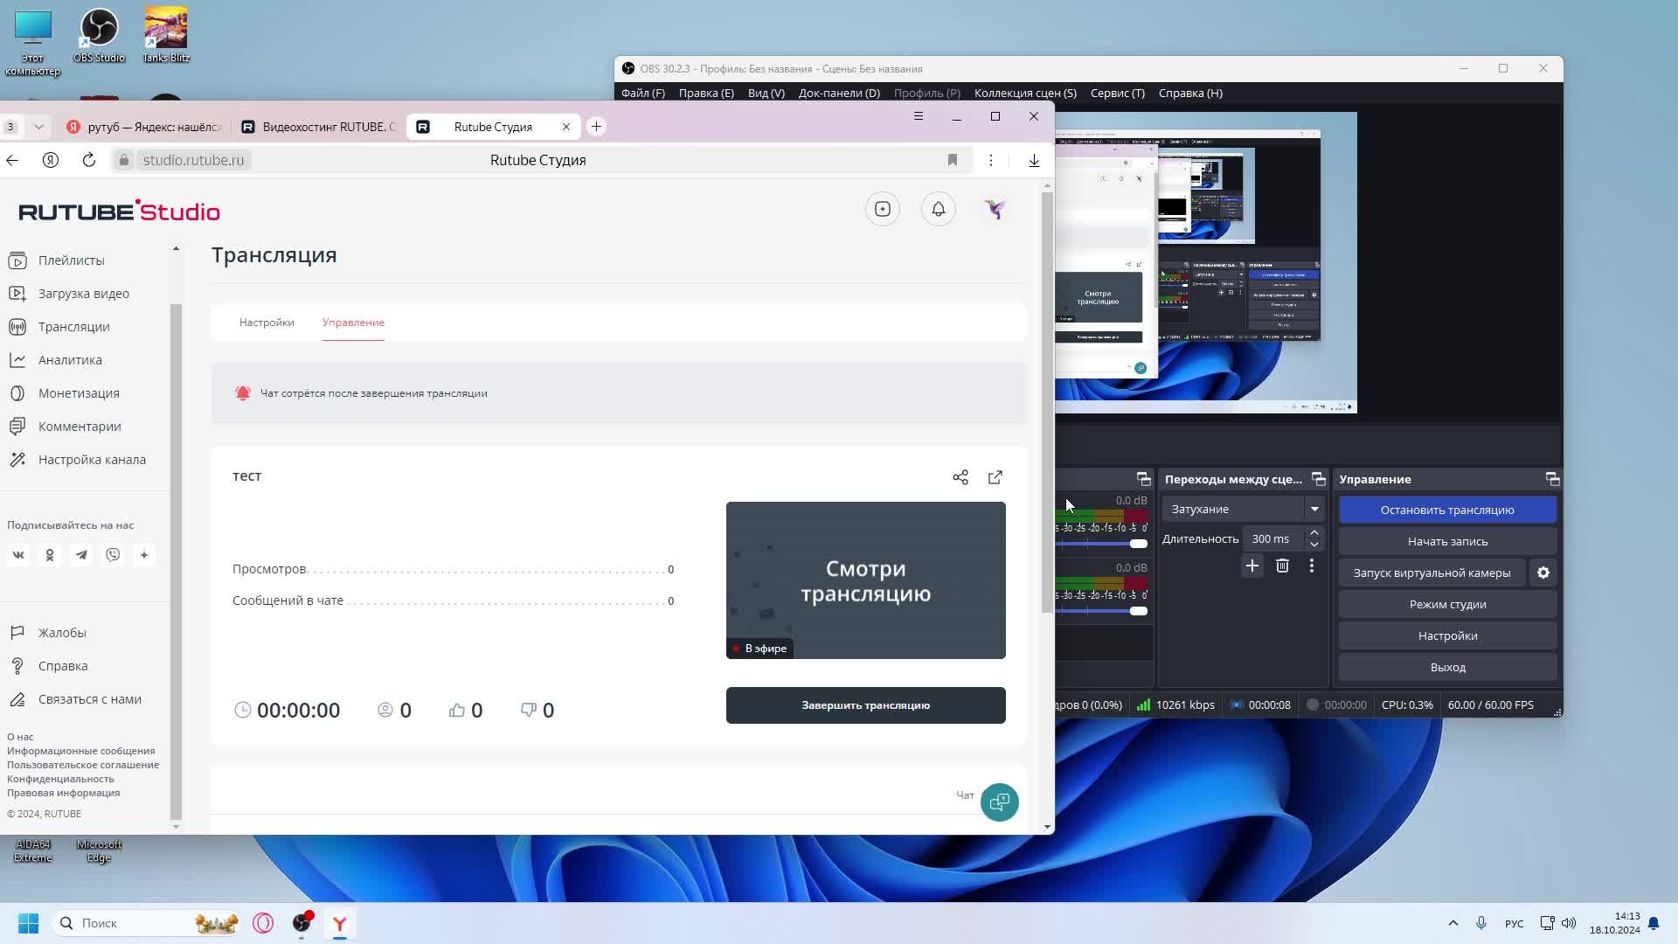Open virtual camera settings gear in OBS
1678x944 pixels.
pos(1543,573)
